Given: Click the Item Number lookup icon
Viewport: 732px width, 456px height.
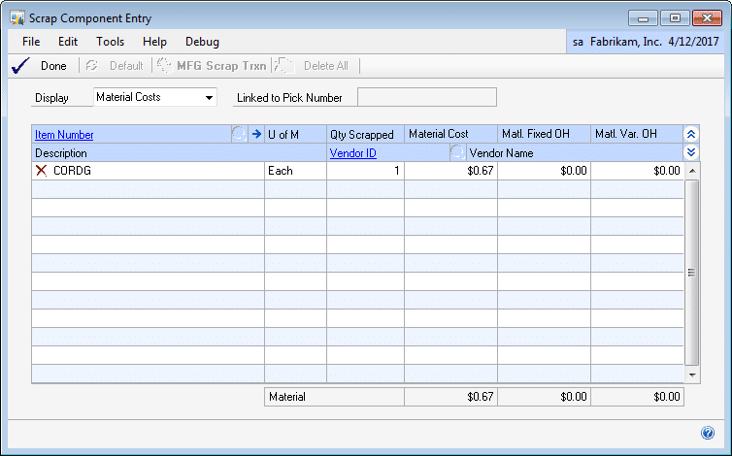Looking at the screenshot, I should click(239, 135).
